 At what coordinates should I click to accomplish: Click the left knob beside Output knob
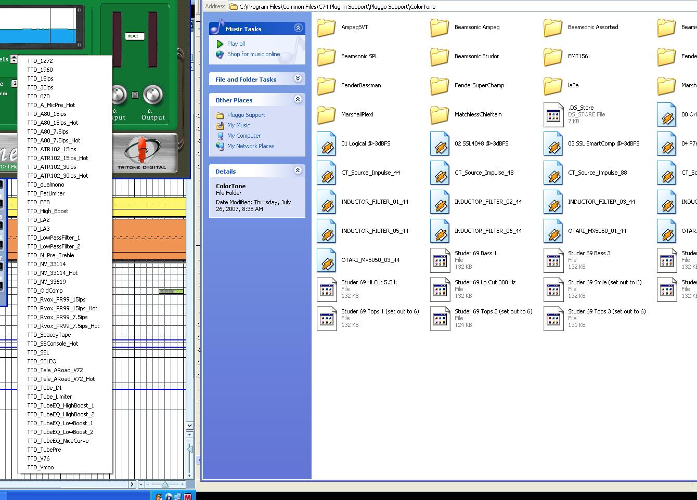[x=118, y=94]
